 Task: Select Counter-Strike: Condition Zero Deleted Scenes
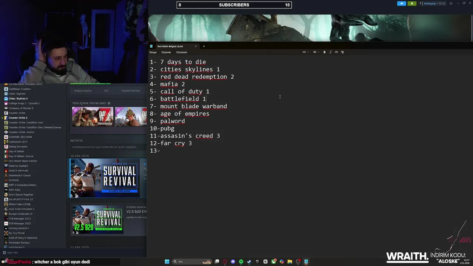tap(35, 127)
